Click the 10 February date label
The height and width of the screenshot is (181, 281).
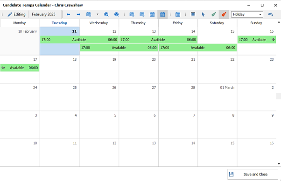point(28,31)
